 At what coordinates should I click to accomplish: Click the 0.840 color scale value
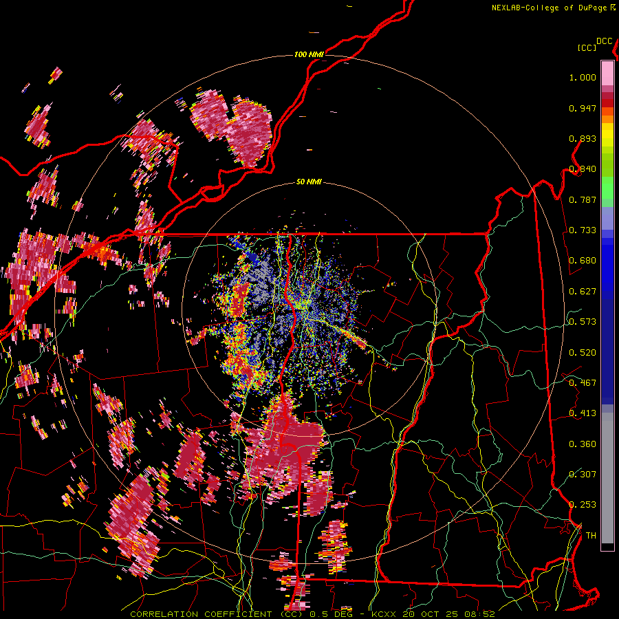tap(583, 169)
